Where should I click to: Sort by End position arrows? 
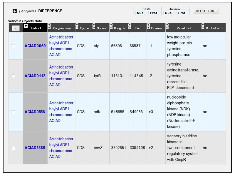coord(130,26)
